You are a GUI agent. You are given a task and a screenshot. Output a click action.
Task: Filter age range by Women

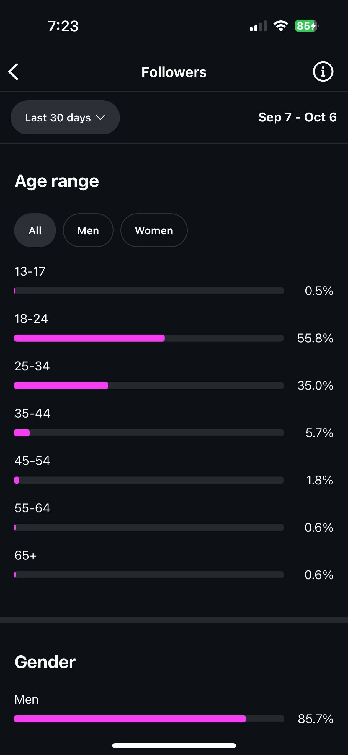point(154,230)
